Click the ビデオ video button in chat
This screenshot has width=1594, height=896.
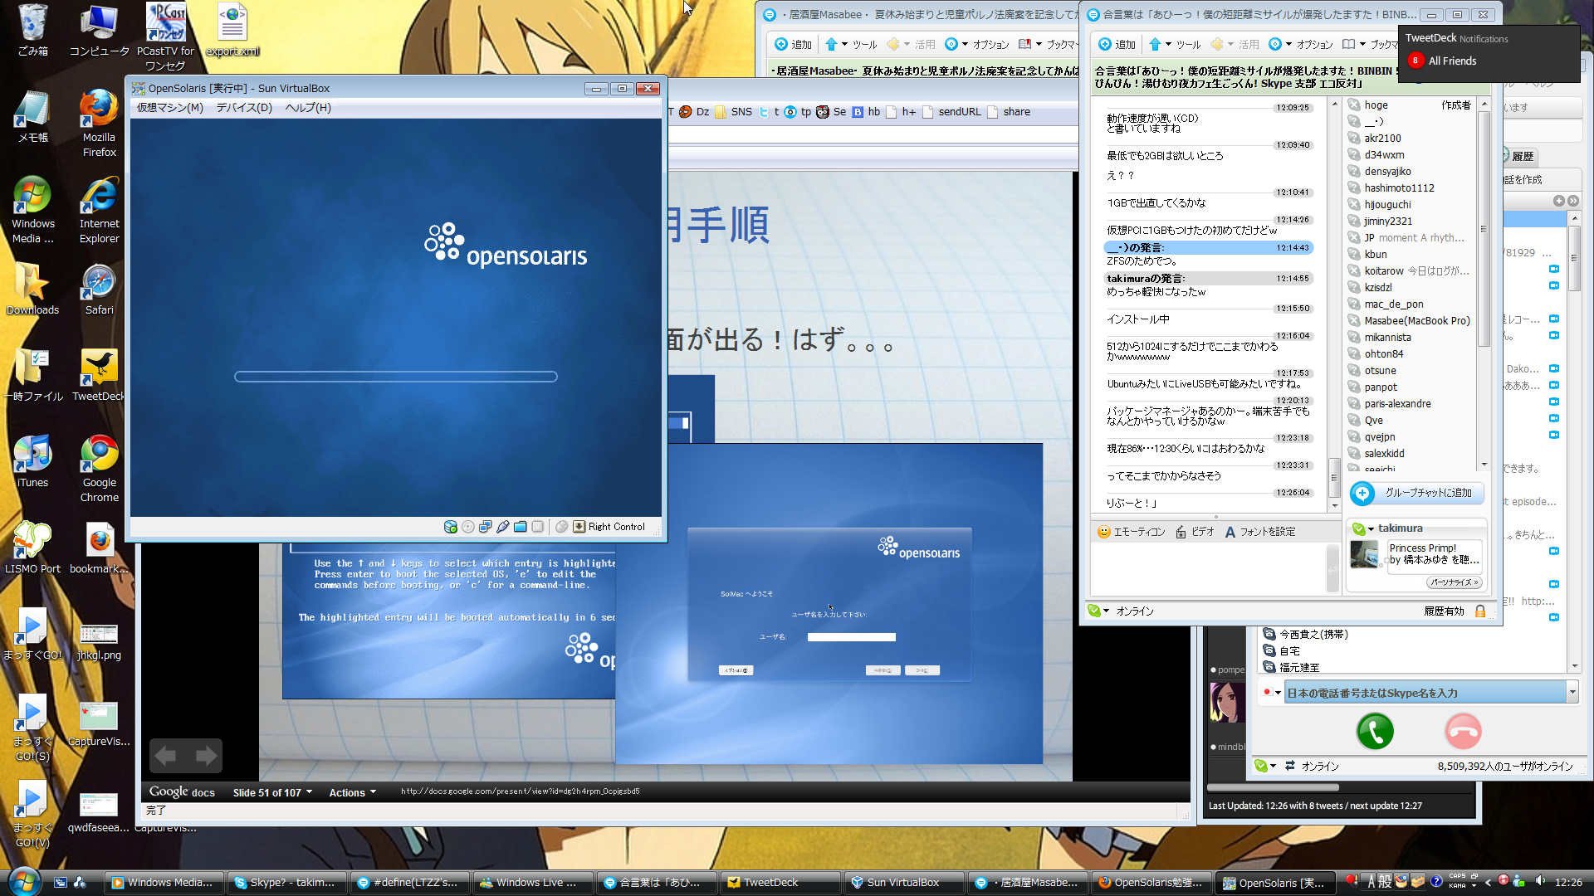[1195, 532]
